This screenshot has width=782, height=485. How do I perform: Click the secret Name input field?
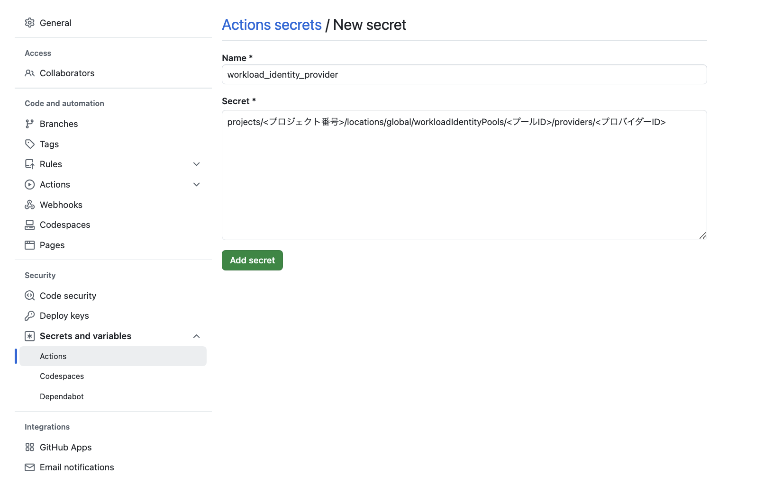(464, 74)
